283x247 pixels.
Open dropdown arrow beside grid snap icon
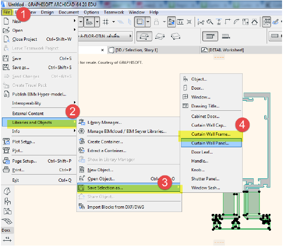tap(113, 22)
